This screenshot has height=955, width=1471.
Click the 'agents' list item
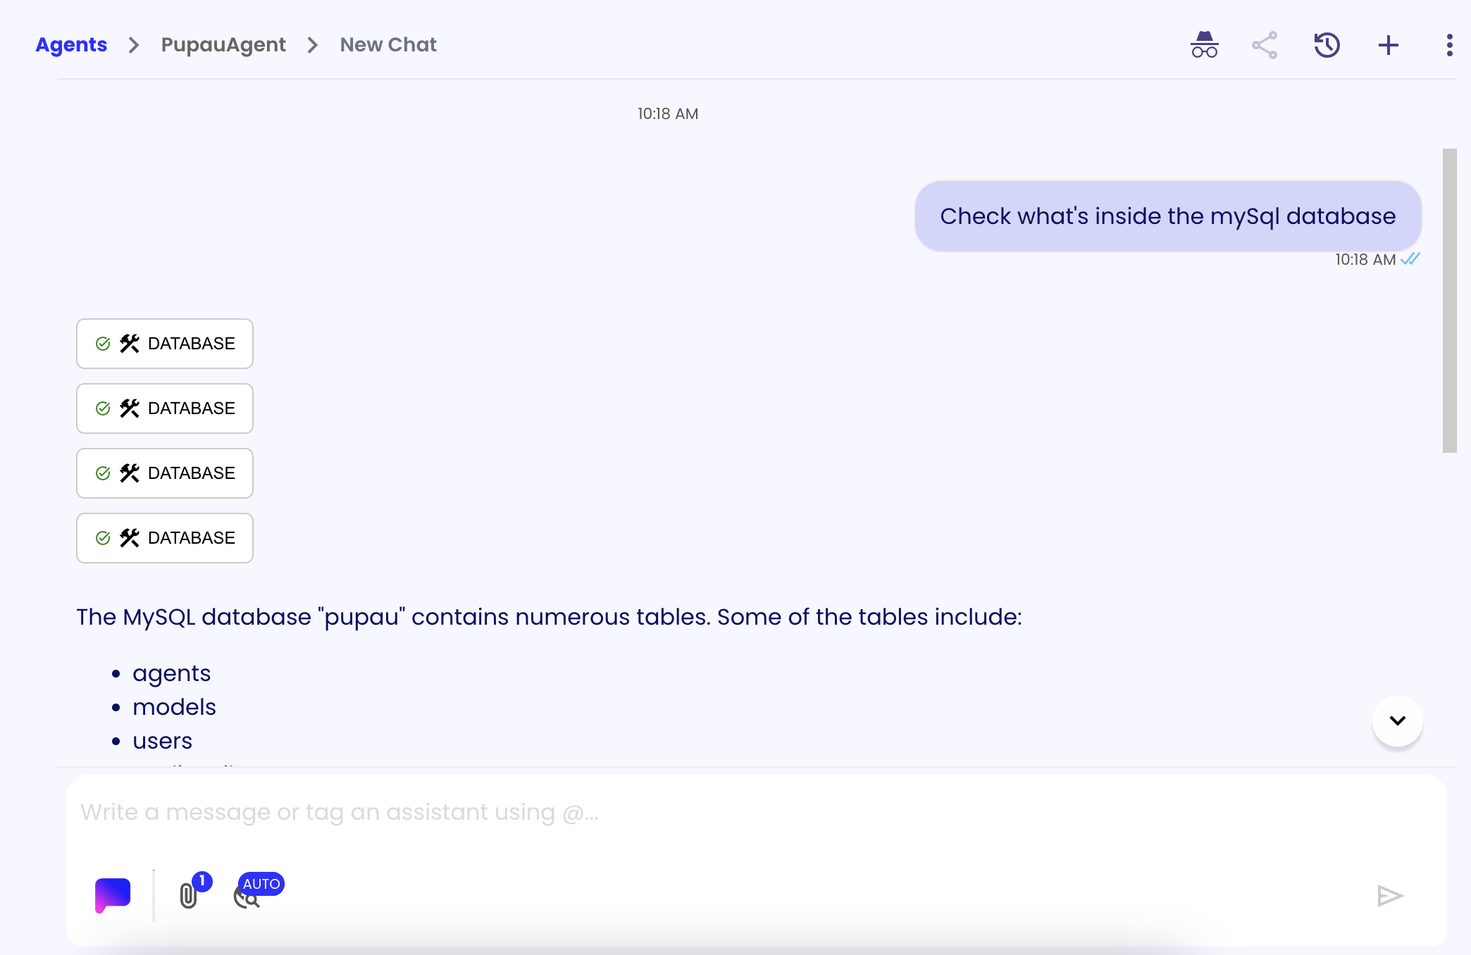click(x=171, y=673)
